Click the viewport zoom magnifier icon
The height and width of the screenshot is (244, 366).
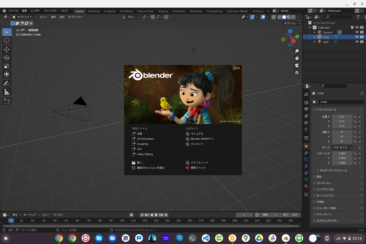click(x=297, y=51)
